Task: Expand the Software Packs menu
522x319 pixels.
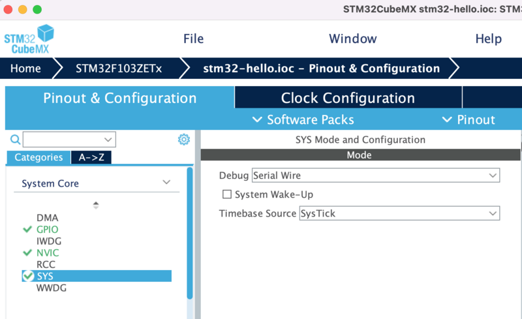Action: [303, 119]
